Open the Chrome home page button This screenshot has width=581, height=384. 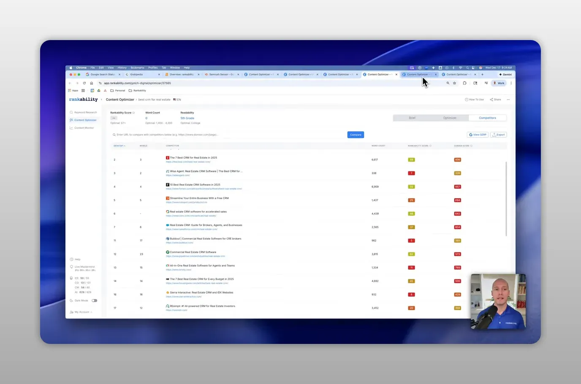pos(92,83)
